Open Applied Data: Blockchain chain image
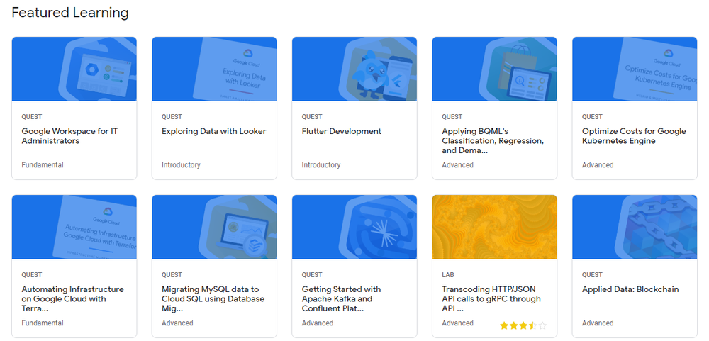The image size is (709, 341). (x=635, y=227)
